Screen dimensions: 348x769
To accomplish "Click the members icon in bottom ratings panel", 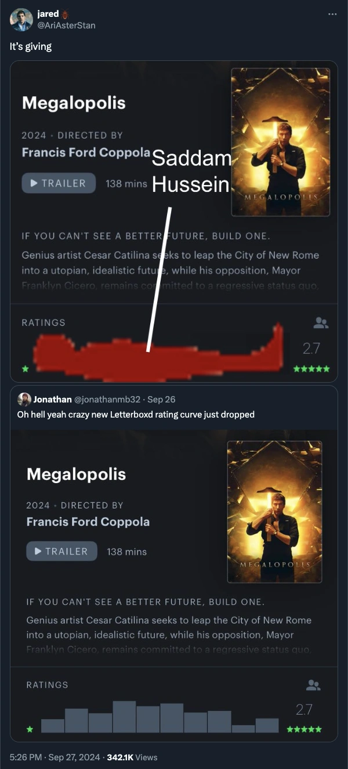I will pos(313,685).
